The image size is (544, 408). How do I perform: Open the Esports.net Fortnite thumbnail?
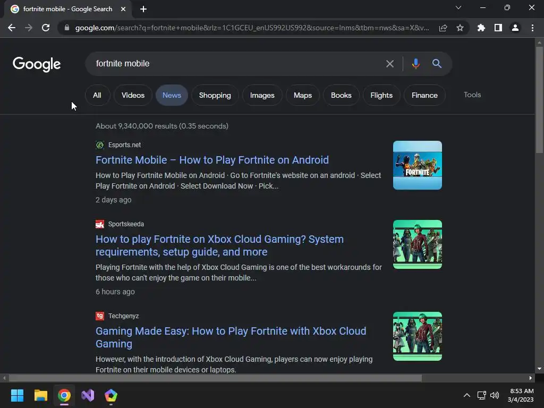418,165
